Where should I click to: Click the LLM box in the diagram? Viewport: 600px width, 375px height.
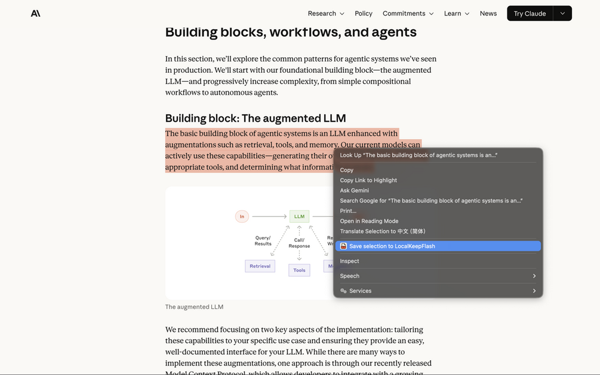tap(299, 217)
